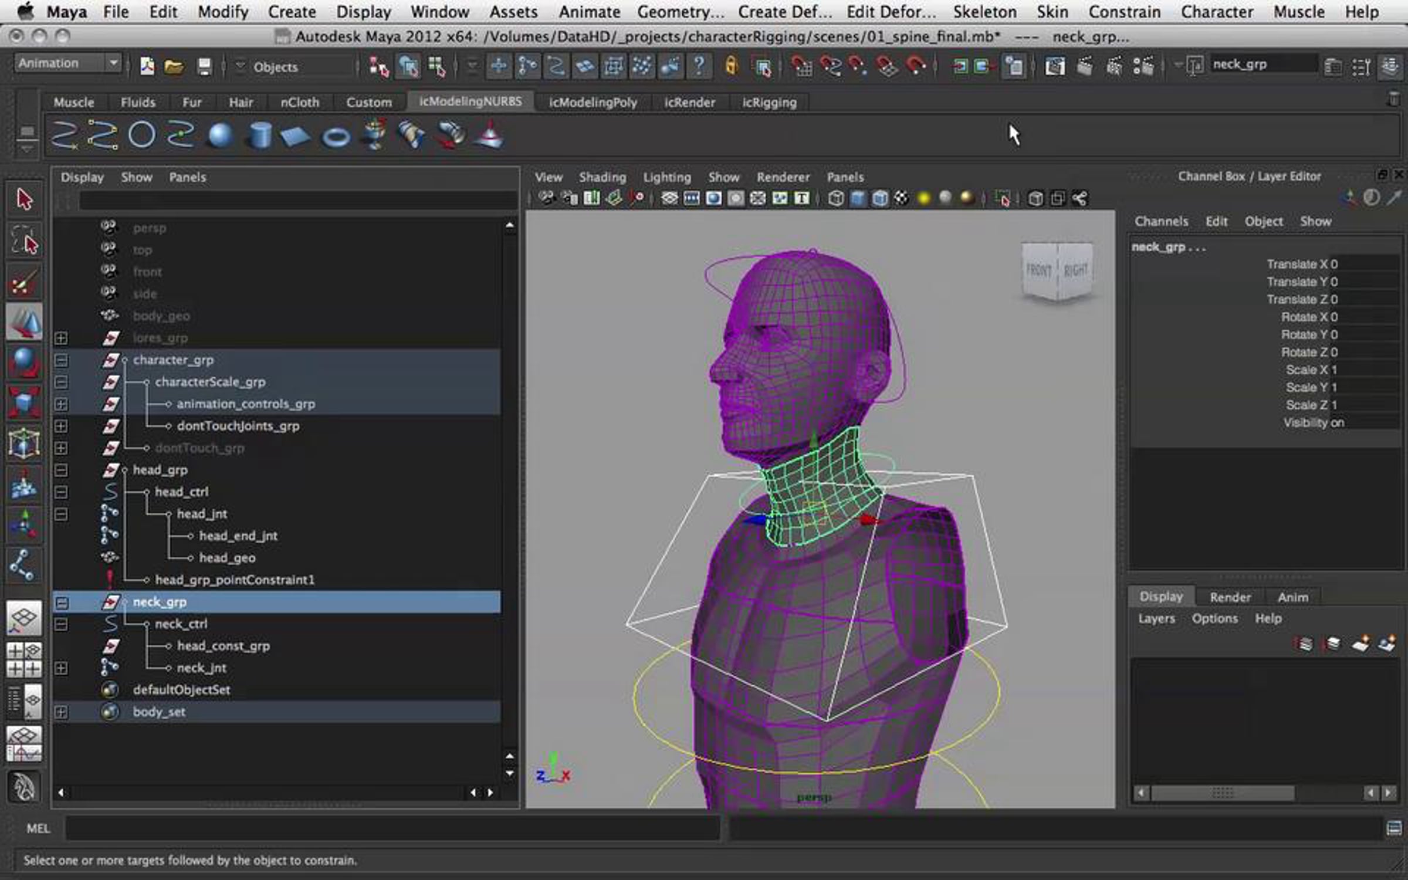Click the NURBS torus shelf icon
Screen dimensions: 1408x880
336,137
